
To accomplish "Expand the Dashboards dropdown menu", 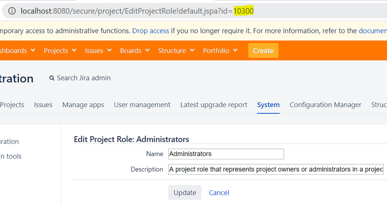I will point(17,50).
